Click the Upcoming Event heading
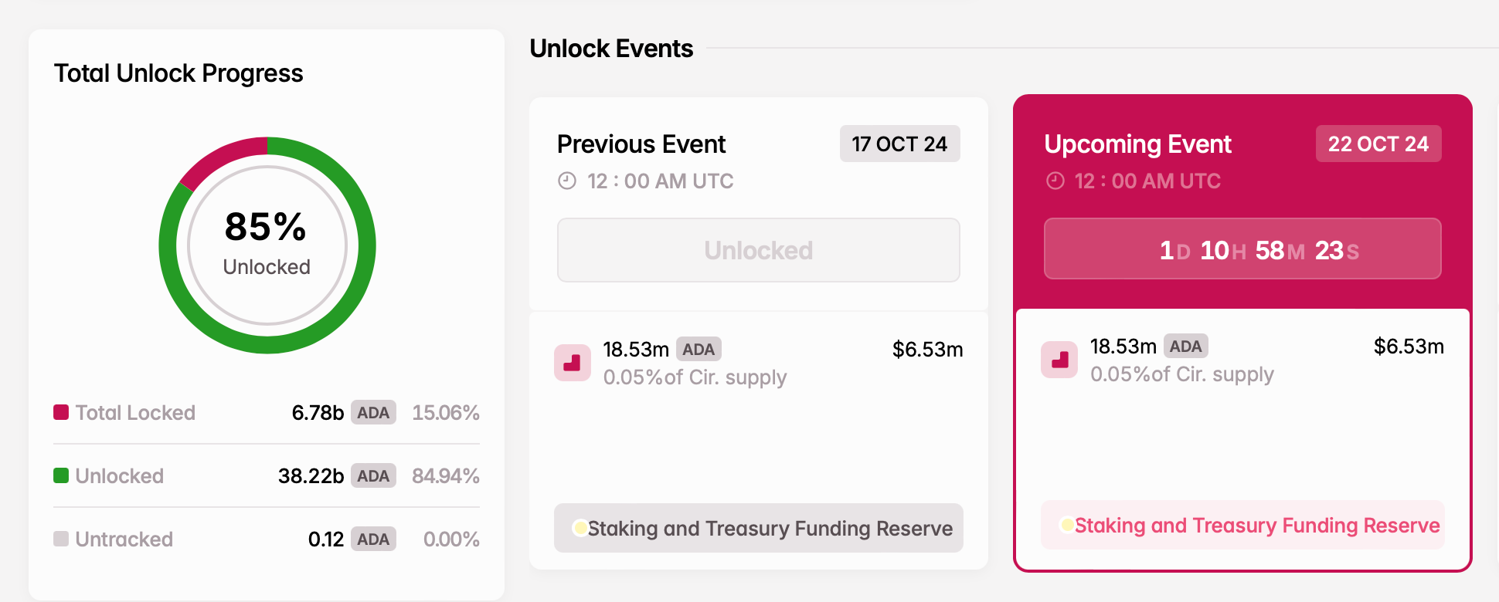 [1137, 144]
